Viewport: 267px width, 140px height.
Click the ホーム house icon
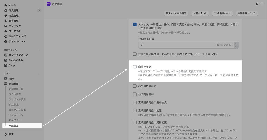pyautogui.click(x=6, y=5)
